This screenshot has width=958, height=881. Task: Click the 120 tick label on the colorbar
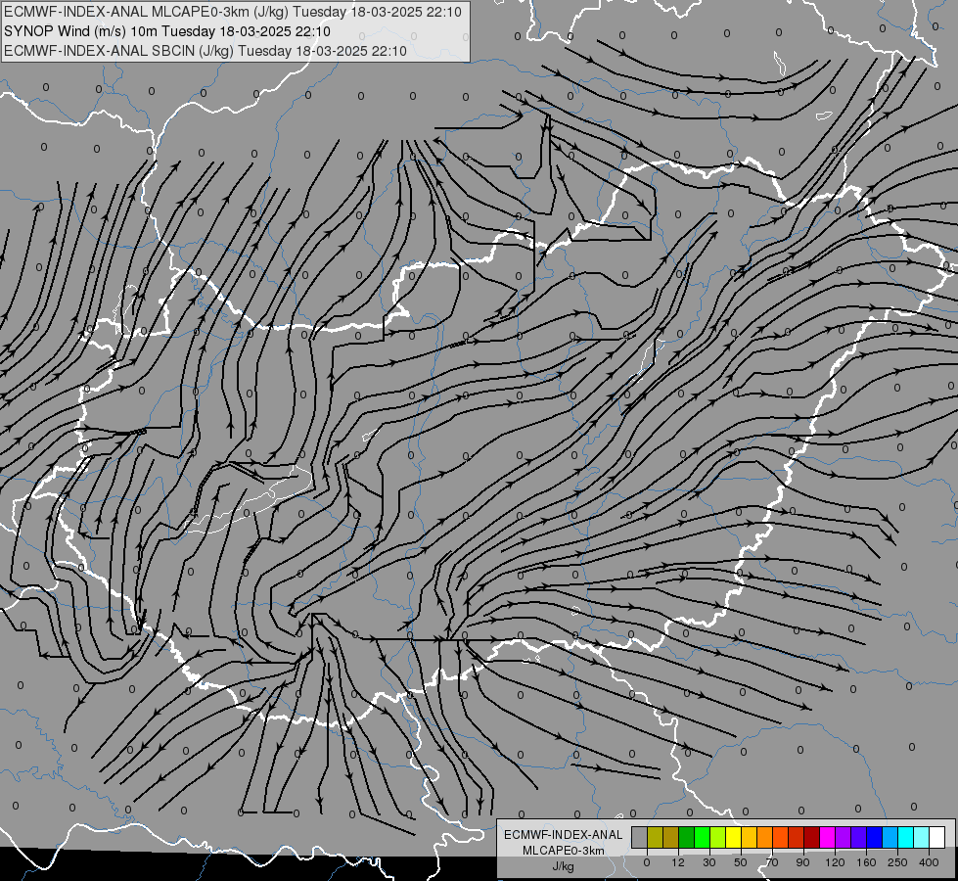(835, 862)
